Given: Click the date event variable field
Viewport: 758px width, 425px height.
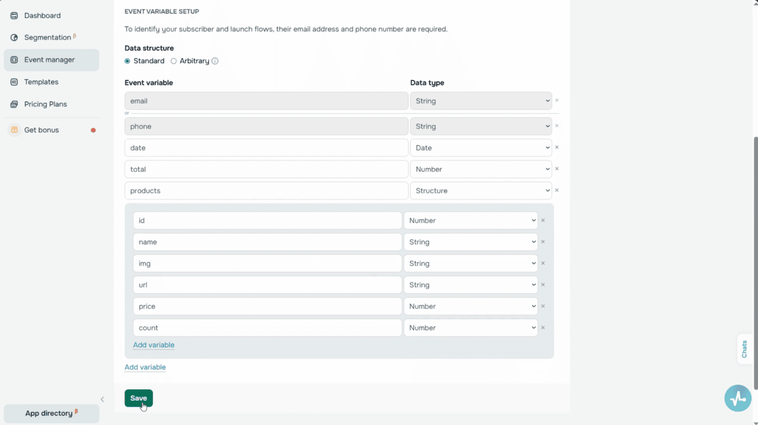Looking at the screenshot, I should tap(267, 147).
